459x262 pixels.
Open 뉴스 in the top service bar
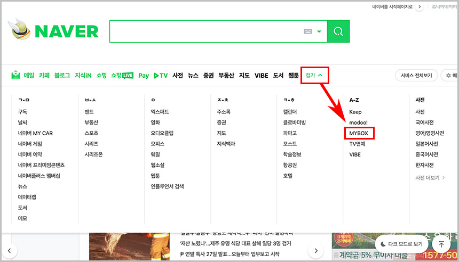click(193, 76)
